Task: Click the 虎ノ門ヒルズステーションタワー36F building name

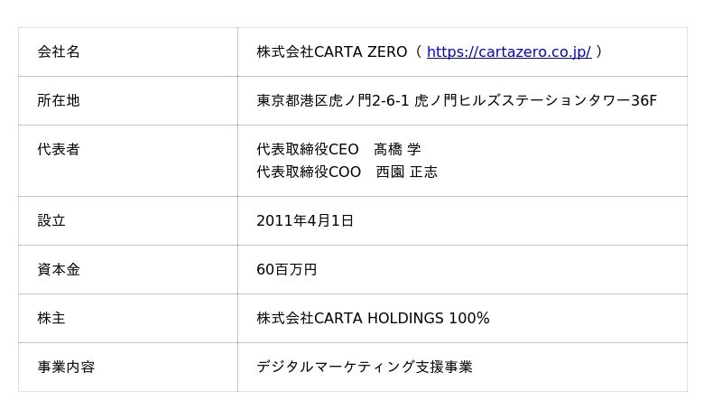Action: click(x=535, y=101)
